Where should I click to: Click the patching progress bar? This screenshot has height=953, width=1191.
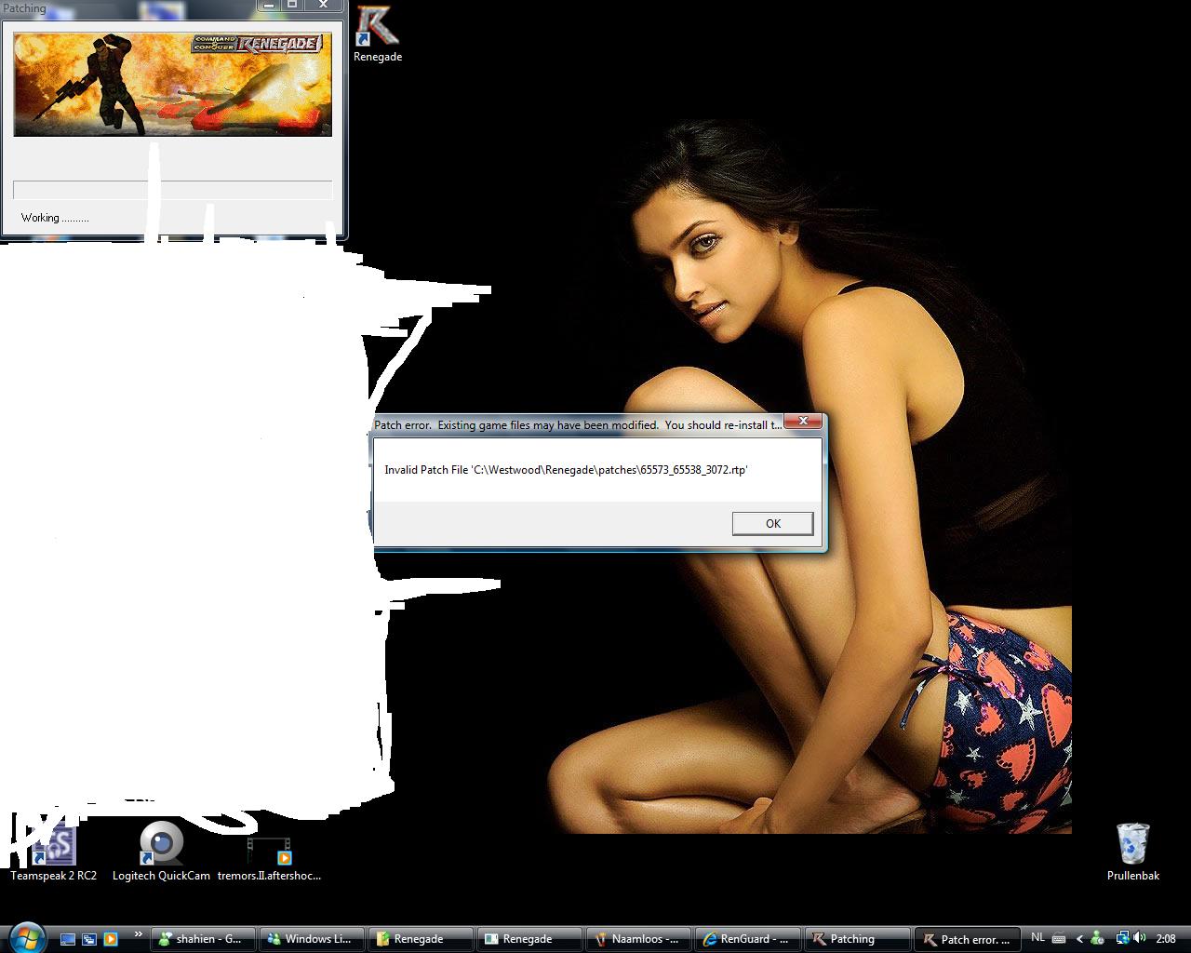pos(172,190)
